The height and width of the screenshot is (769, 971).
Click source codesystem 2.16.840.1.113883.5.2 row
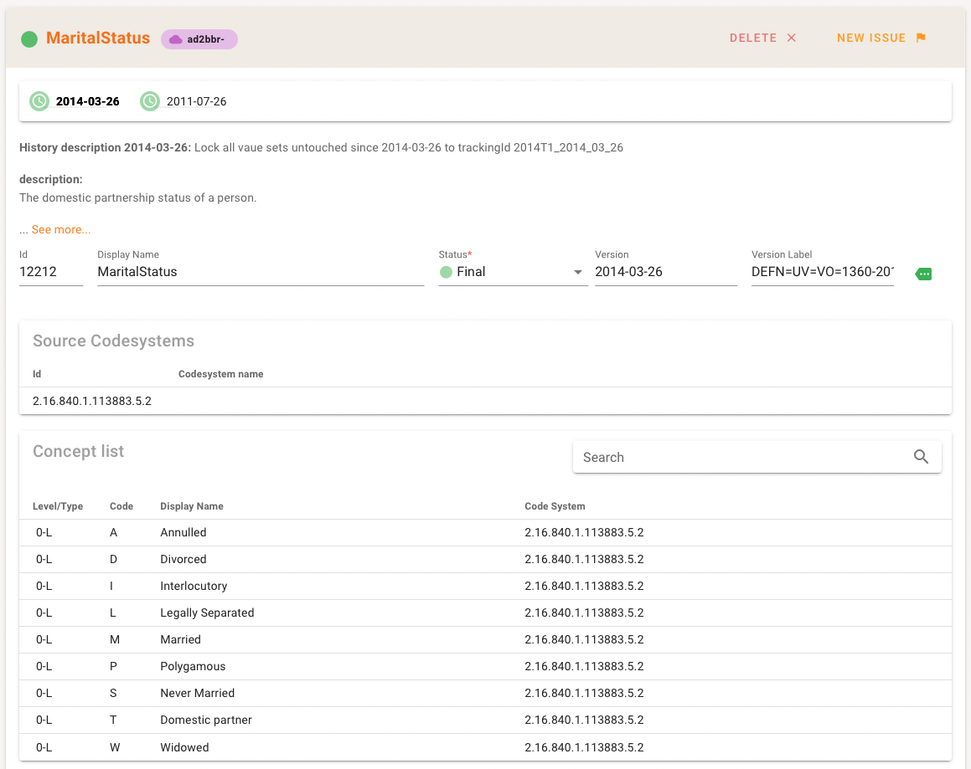coord(485,401)
